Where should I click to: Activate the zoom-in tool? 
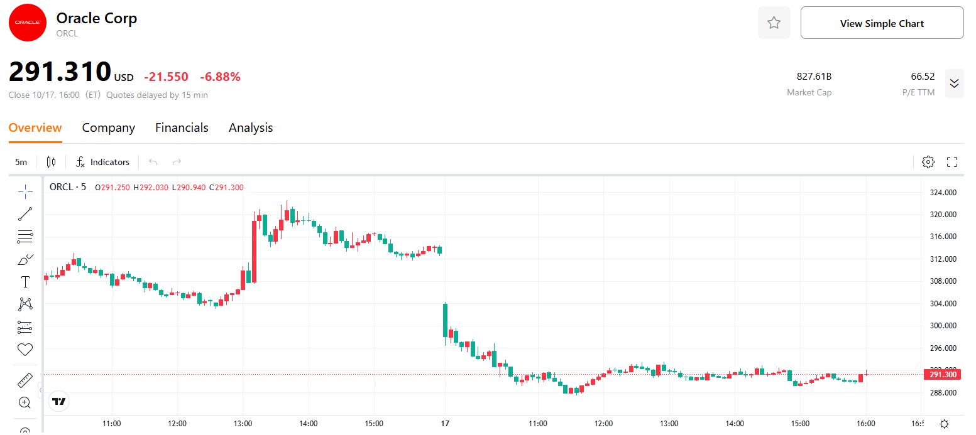25,402
